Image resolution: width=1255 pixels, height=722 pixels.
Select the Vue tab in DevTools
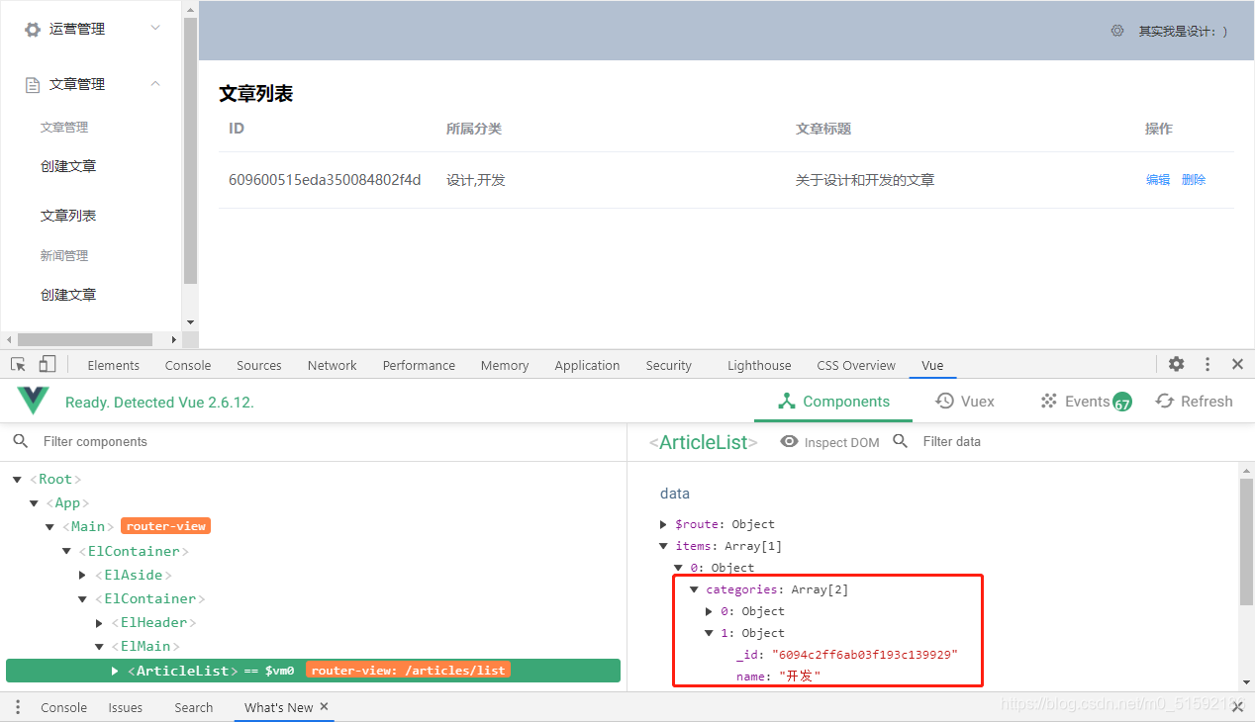tap(932, 365)
